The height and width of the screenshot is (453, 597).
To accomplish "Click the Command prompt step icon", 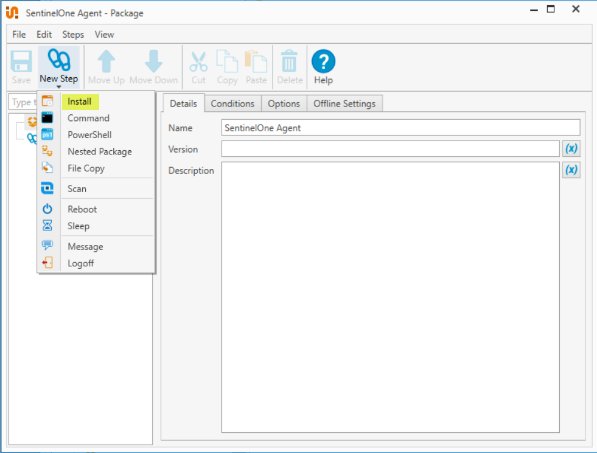I will 47,118.
